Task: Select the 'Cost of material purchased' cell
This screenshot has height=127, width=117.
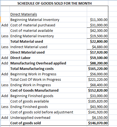Action: (48, 25)
